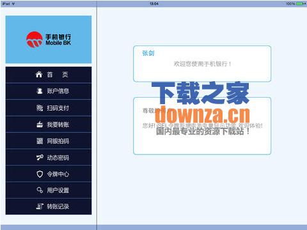The width and height of the screenshot is (307, 230).
Task: Go to the 我要转账 menu entry
Action: (x=49, y=125)
